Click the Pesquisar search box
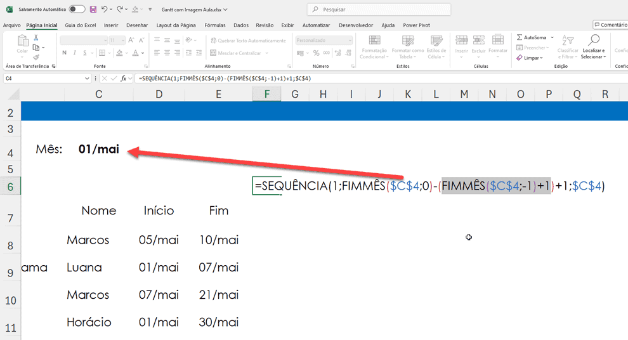628x340 pixels. [x=379, y=10]
